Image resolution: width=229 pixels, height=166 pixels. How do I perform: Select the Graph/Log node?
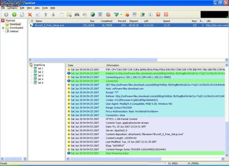click(x=39, y=65)
